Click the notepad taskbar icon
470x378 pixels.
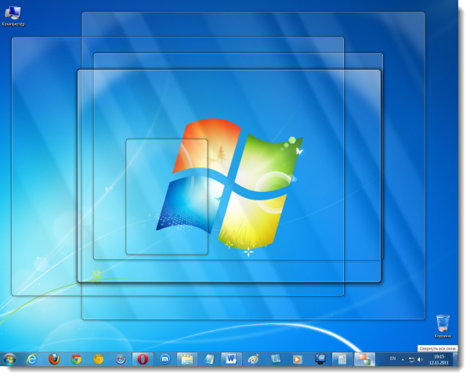[x=209, y=359]
